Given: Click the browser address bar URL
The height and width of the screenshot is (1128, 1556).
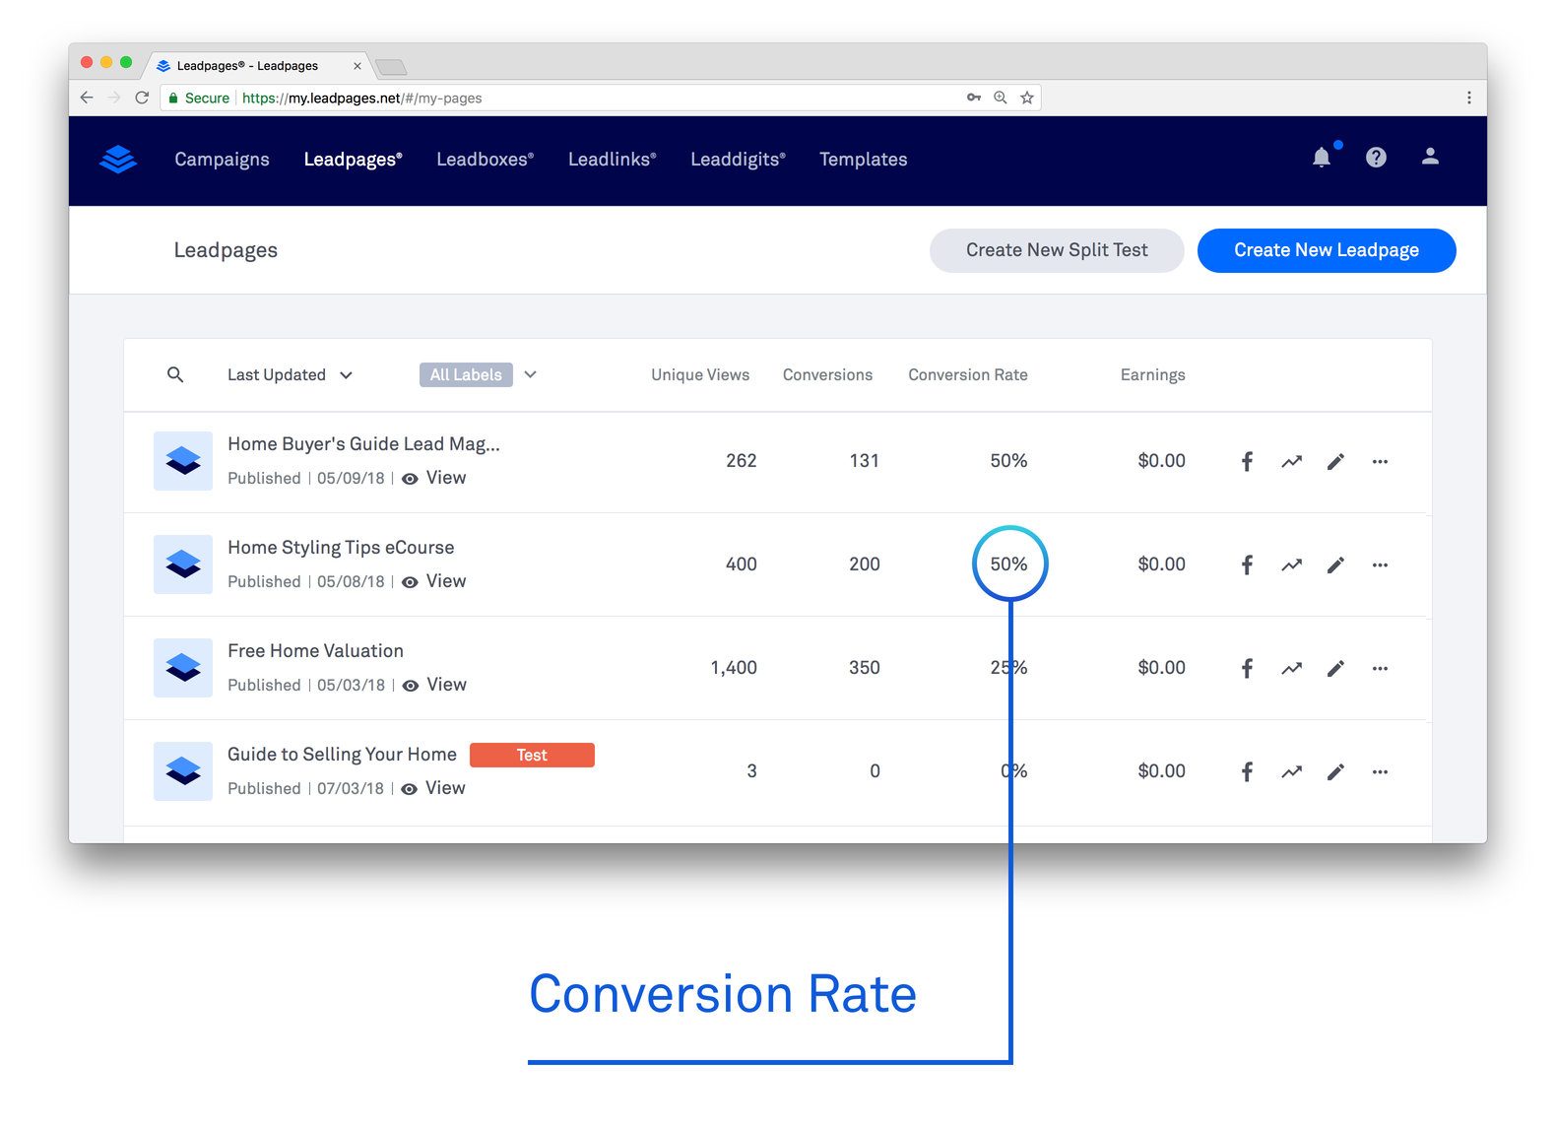Looking at the screenshot, I should 362,98.
